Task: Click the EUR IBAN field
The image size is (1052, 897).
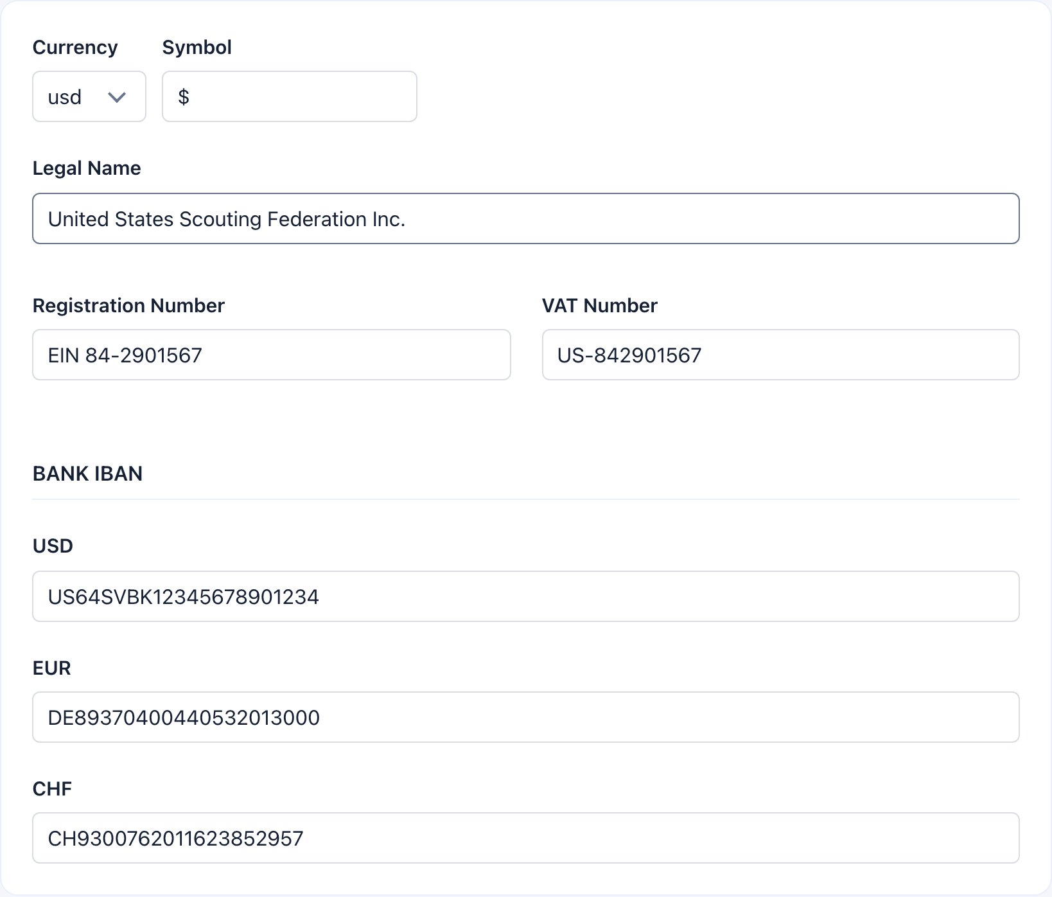Action: [525, 717]
